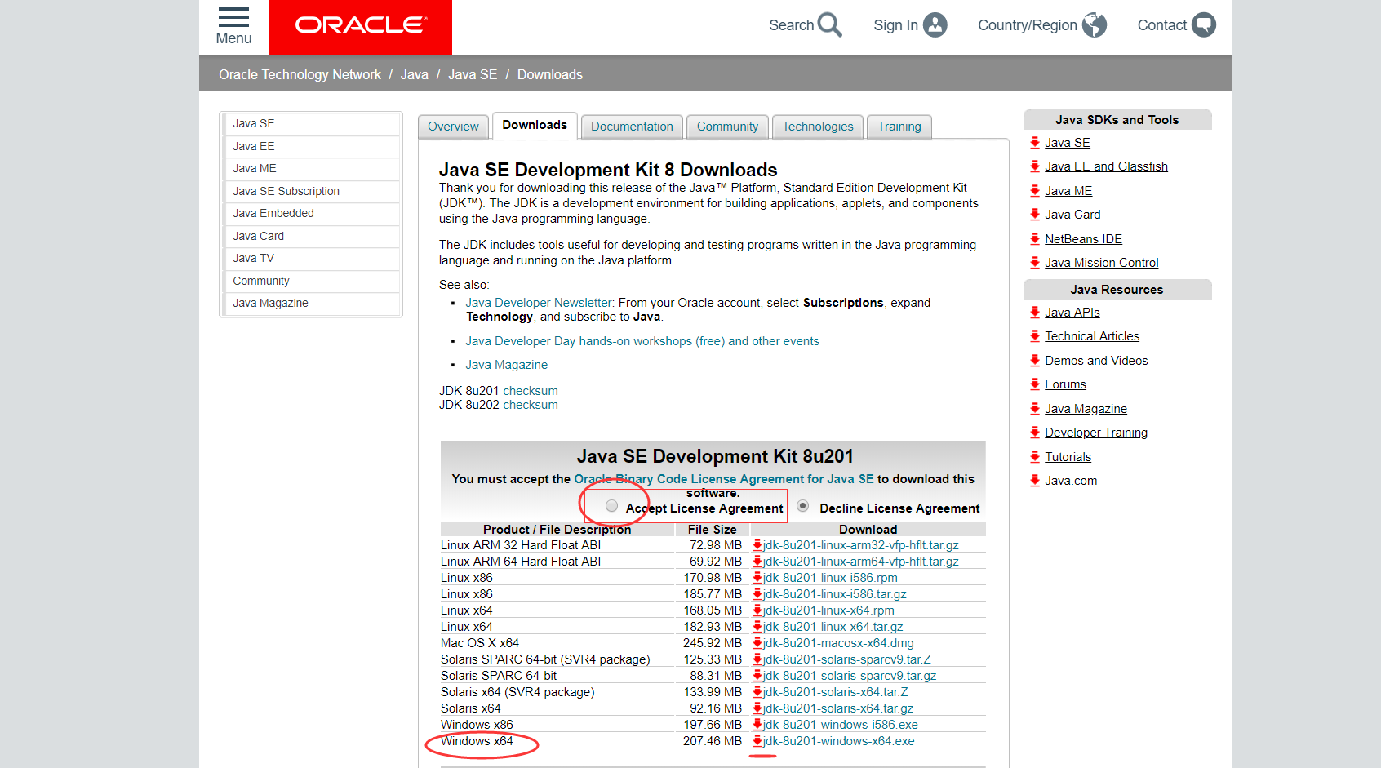
Task: Open Java SE Subscription sidebar item
Action: 312,192
